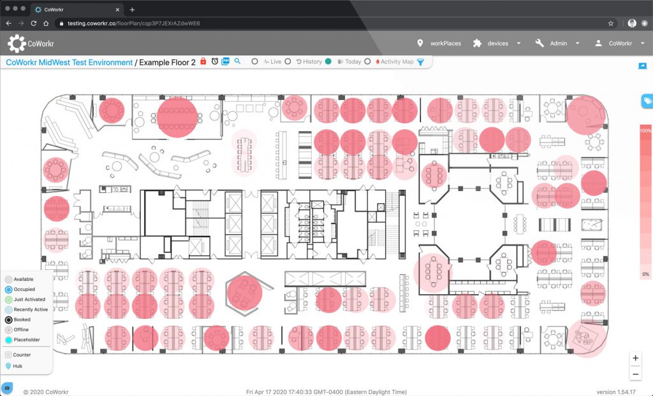
Task: Click the Available legend icon
Action: click(x=8, y=279)
